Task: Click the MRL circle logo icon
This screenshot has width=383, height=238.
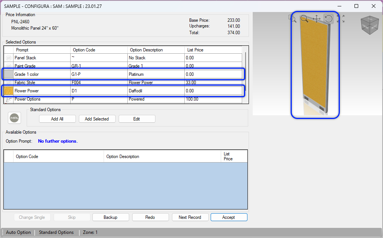Action: coord(14,117)
